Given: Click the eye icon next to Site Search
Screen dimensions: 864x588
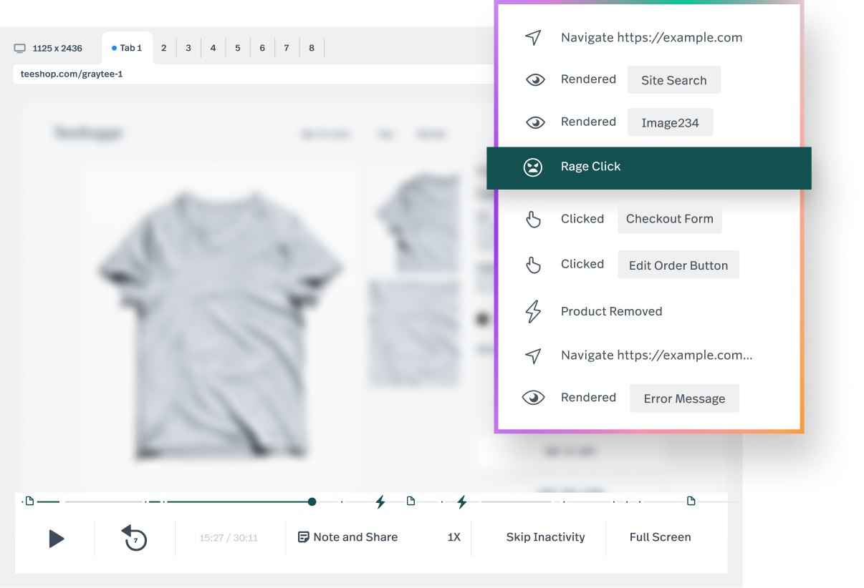Looking at the screenshot, I should click(x=535, y=80).
